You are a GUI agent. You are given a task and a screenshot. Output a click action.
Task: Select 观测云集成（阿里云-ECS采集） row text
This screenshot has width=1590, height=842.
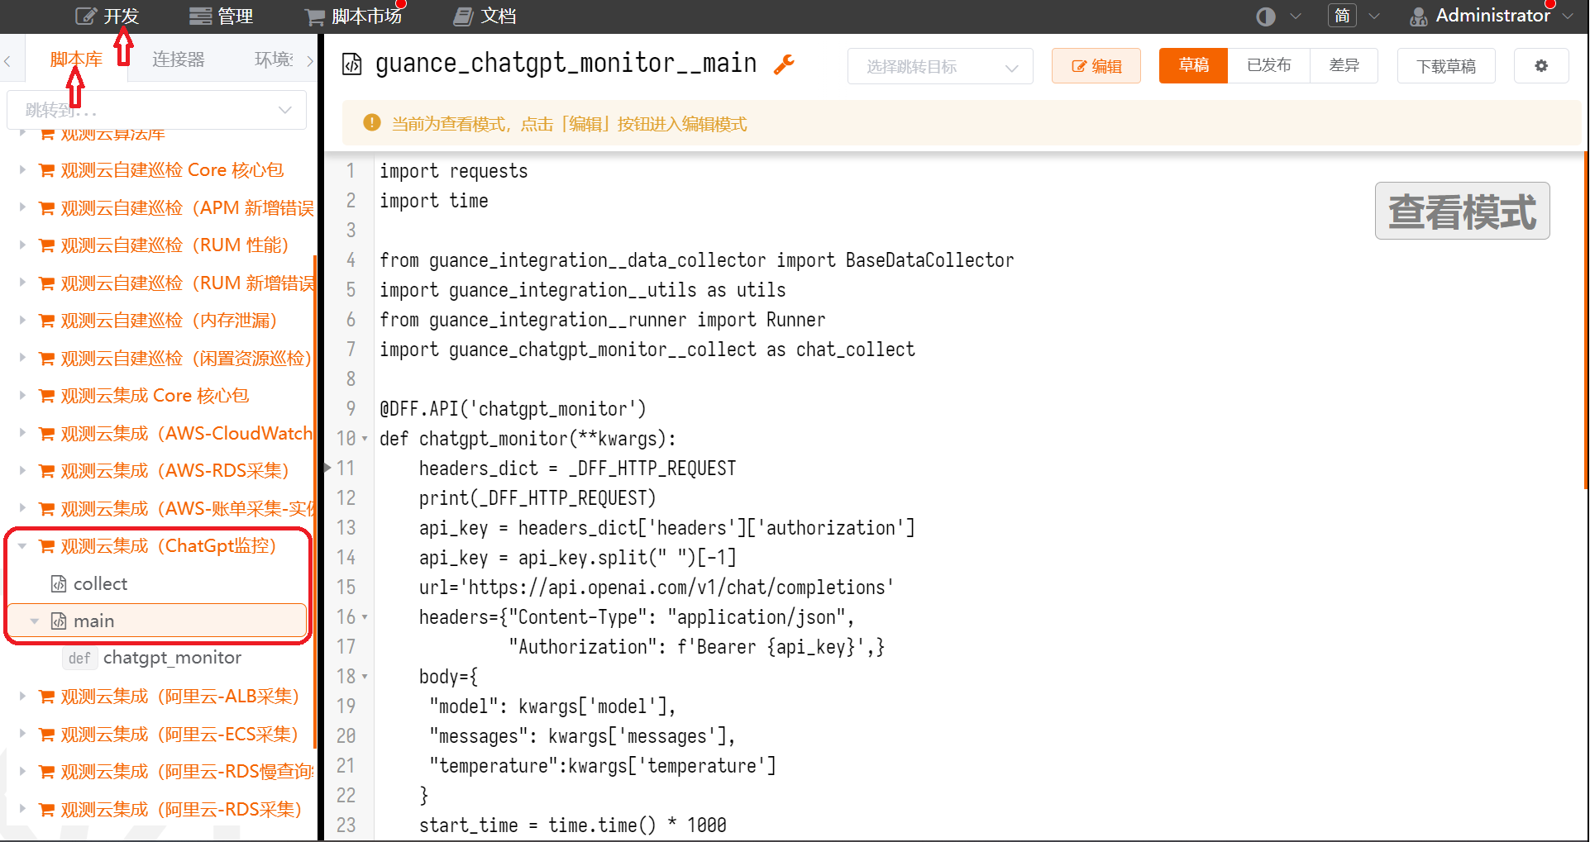(x=179, y=734)
